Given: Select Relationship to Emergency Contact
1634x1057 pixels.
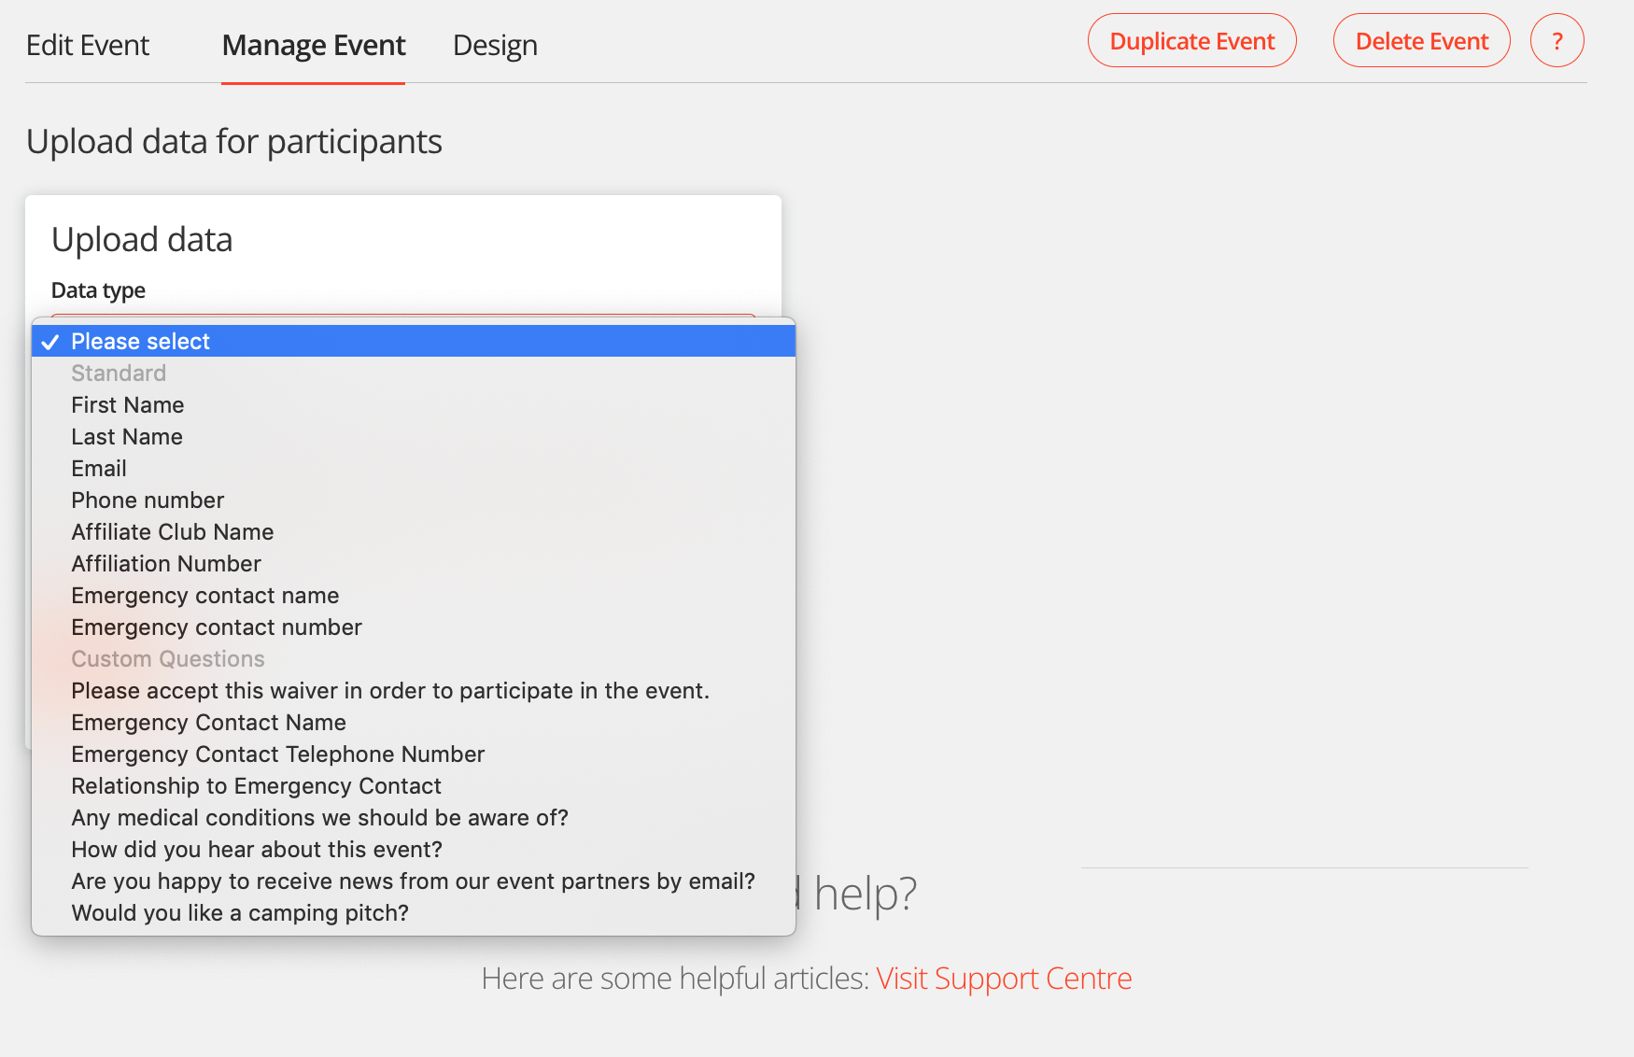Looking at the screenshot, I should click(256, 786).
